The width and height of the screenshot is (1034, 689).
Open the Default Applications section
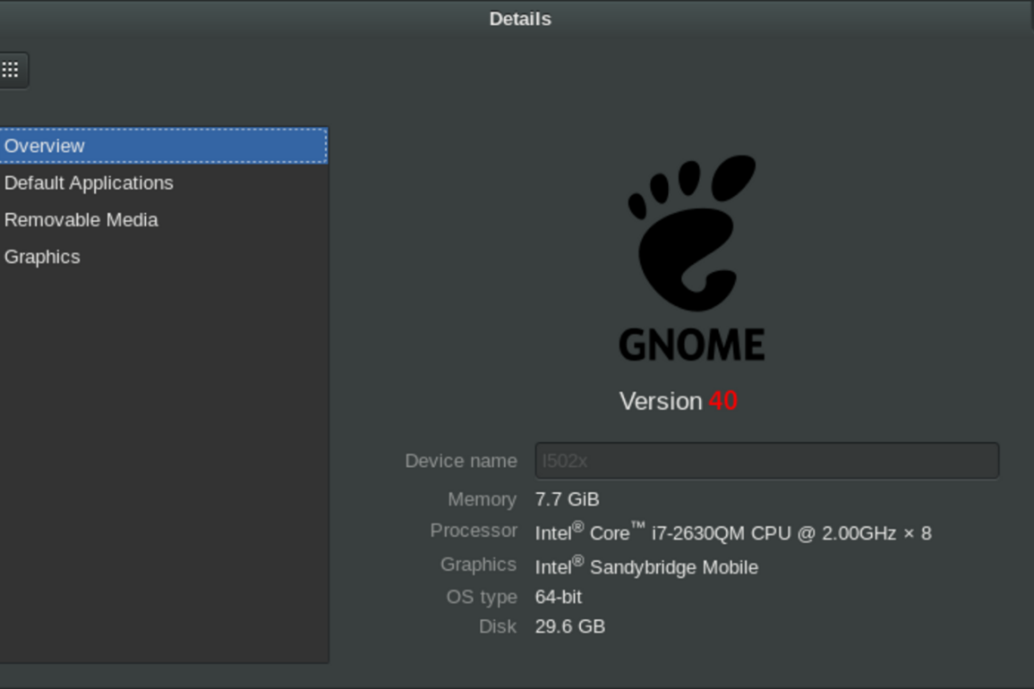[x=89, y=183]
